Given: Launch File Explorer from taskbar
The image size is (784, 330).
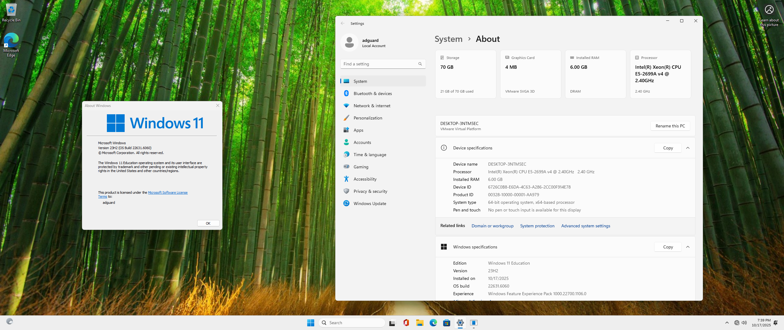Looking at the screenshot, I should [x=420, y=323].
